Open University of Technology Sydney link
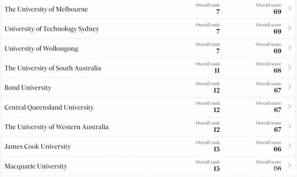The width and height of the screenshot is (297, 177). 52,29
